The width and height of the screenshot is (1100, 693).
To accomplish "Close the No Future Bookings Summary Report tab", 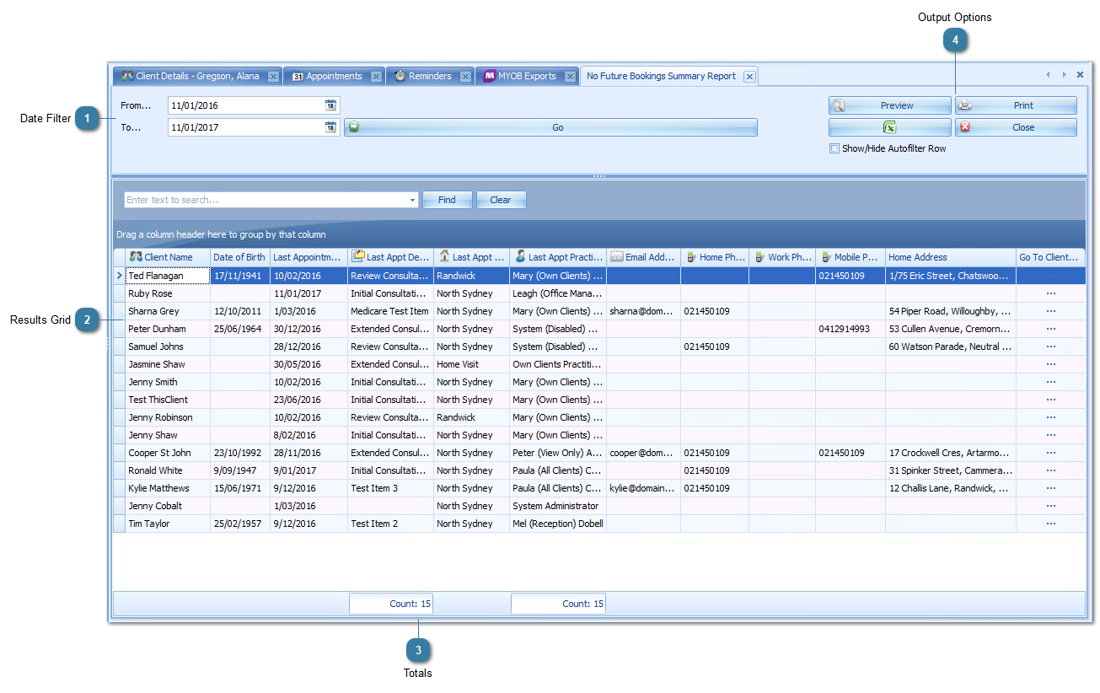I will (749, 77).
